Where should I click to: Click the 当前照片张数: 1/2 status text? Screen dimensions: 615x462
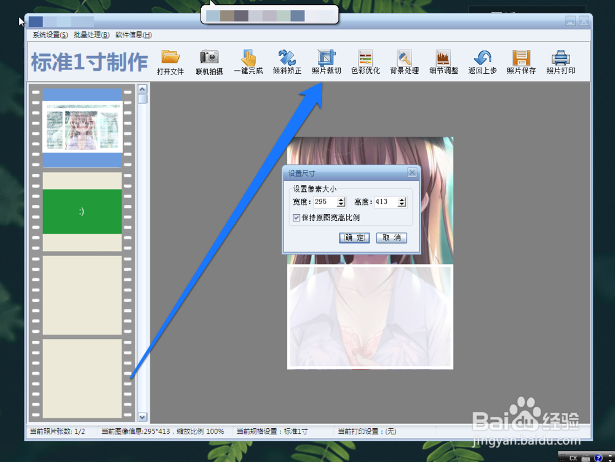58,431
